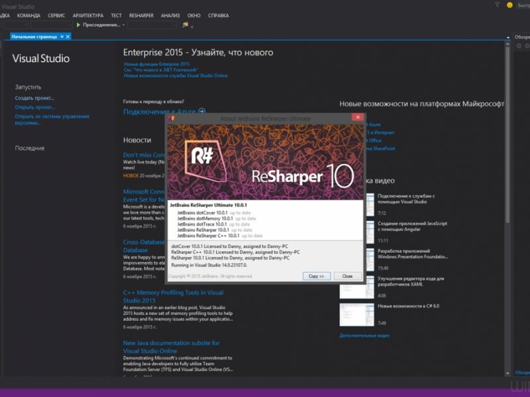Click the 'JetBrains ReSharper Ultimate 10.0.1' heading
The height and width of the screenshot is (397, 530).
click(208, 205)
